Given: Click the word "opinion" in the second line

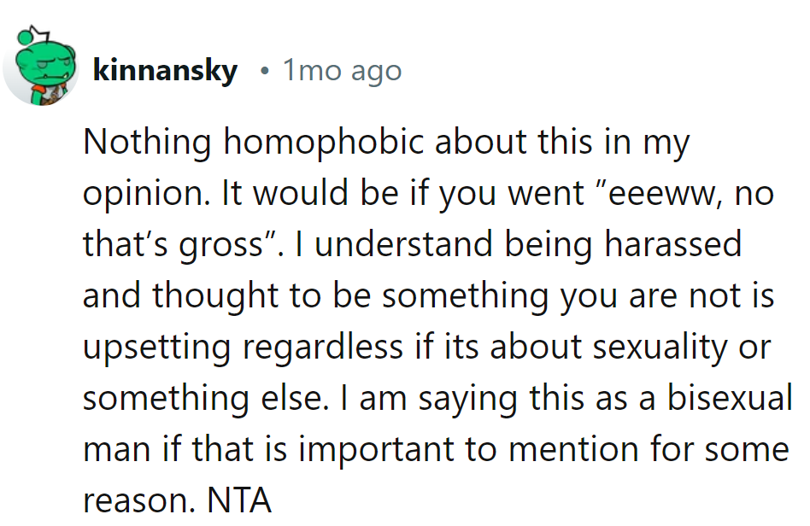Looking at the screenshot, I should pyautogui.click(x=146, y=195).
